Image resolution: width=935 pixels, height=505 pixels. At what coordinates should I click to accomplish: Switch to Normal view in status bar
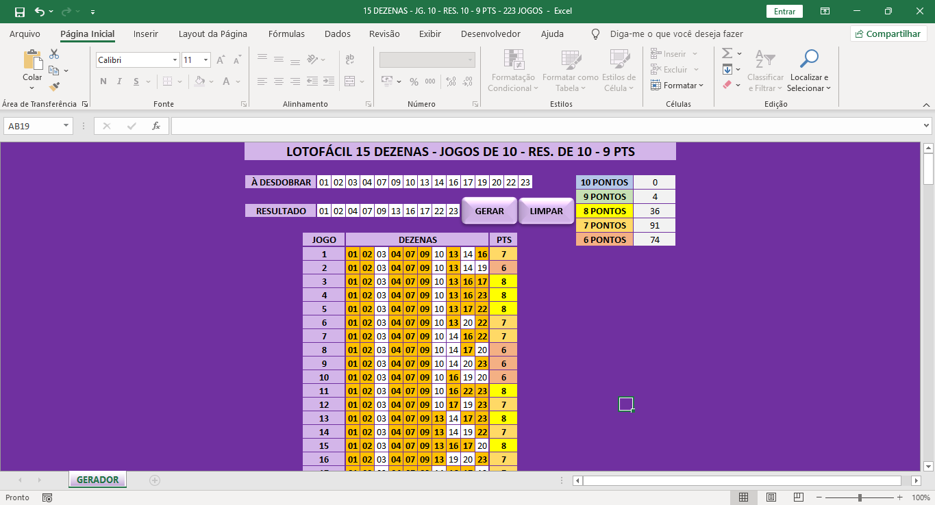(x=743, y=497)
